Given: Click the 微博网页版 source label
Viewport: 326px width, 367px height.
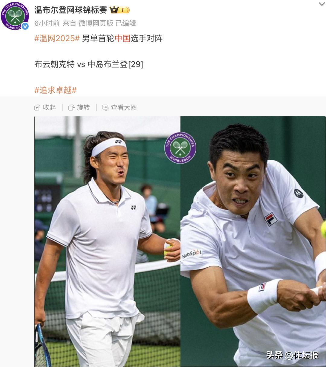Looking at the screenshot, I should (96, 23).
